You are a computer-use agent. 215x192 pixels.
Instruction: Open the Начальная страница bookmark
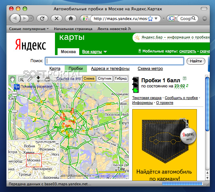click(x=73, y=29)
